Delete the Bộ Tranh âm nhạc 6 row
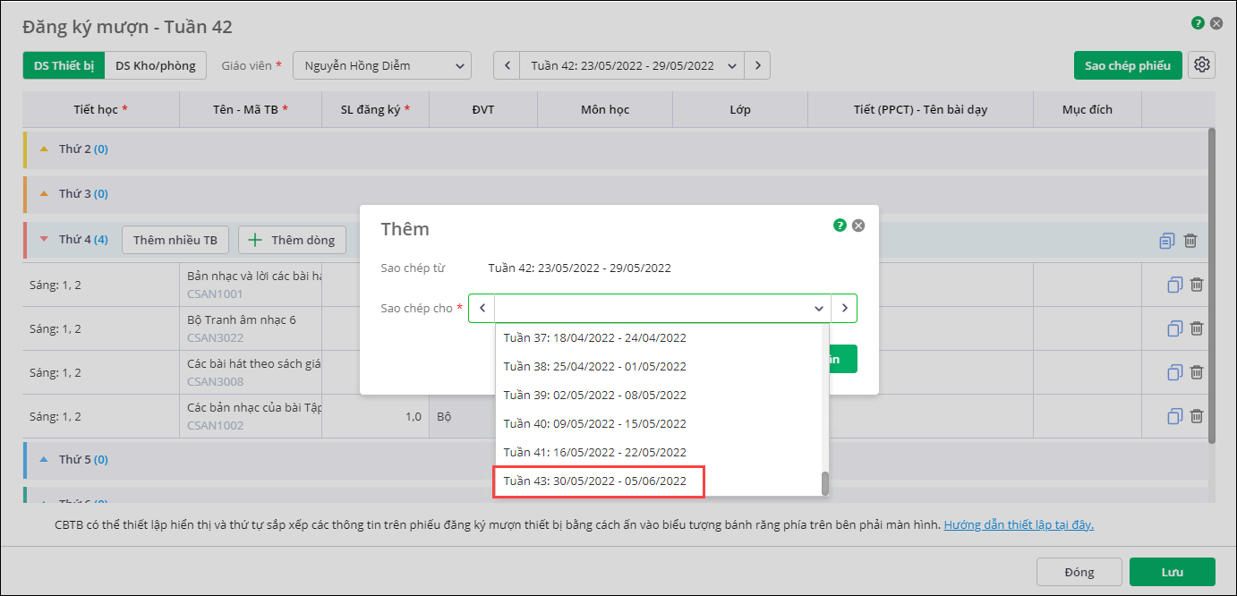The height and width of the screenshot is (596, 1237). click(1197, 328)
